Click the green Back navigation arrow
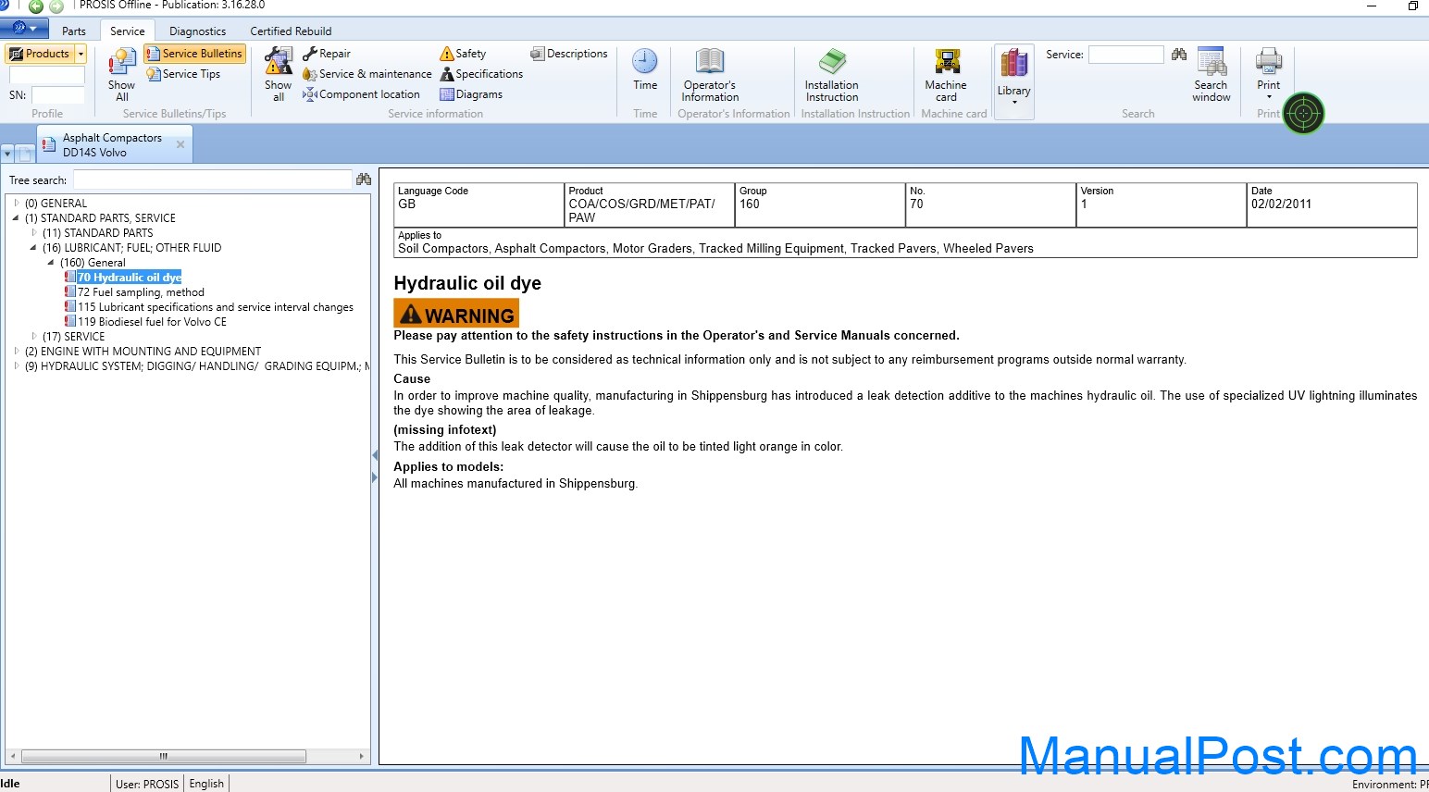Screen dimensions: 1429x792 pos(36,6)
